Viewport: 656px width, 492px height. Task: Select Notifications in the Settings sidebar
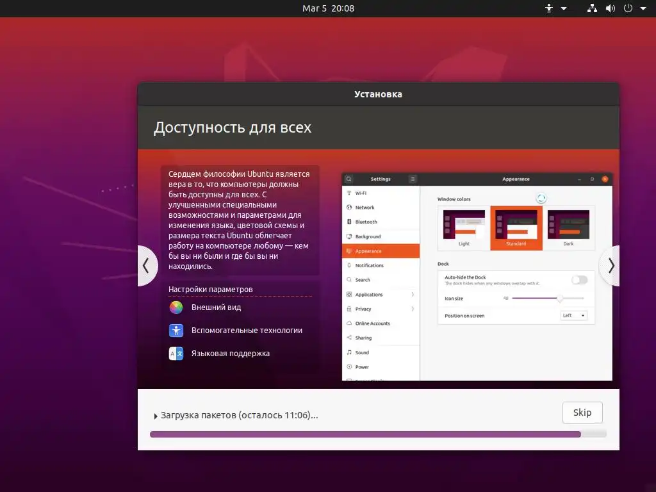381,266
